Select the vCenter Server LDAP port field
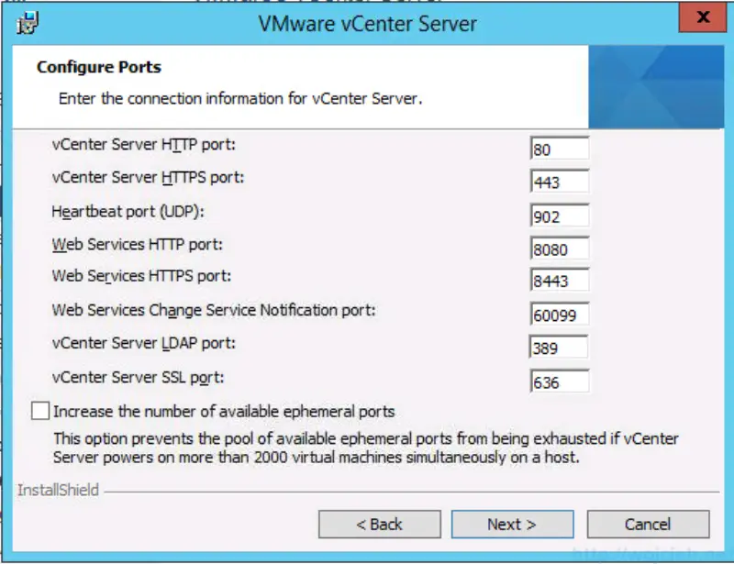The width and height of the screenshot is (734, 564). (560, 347)
